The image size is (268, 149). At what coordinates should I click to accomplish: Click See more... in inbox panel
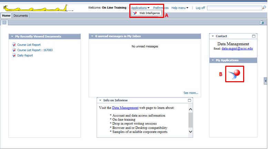click(x=191, y=93)
